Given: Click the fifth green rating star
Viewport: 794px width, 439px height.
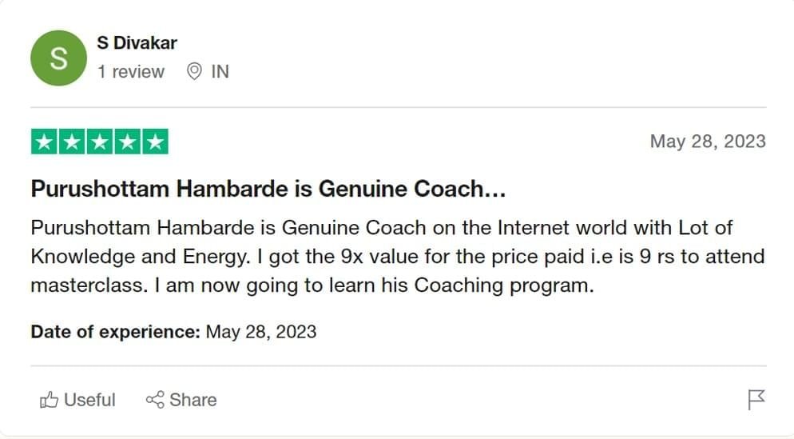Looking at the screenshot, I should pyautogui.click(x=155, y=142).
